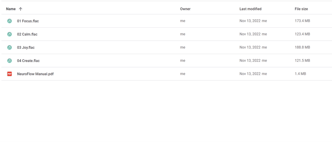
Task: Click the red PDF icon for NeuroFlow Manual
Action: tap(9, 74)
